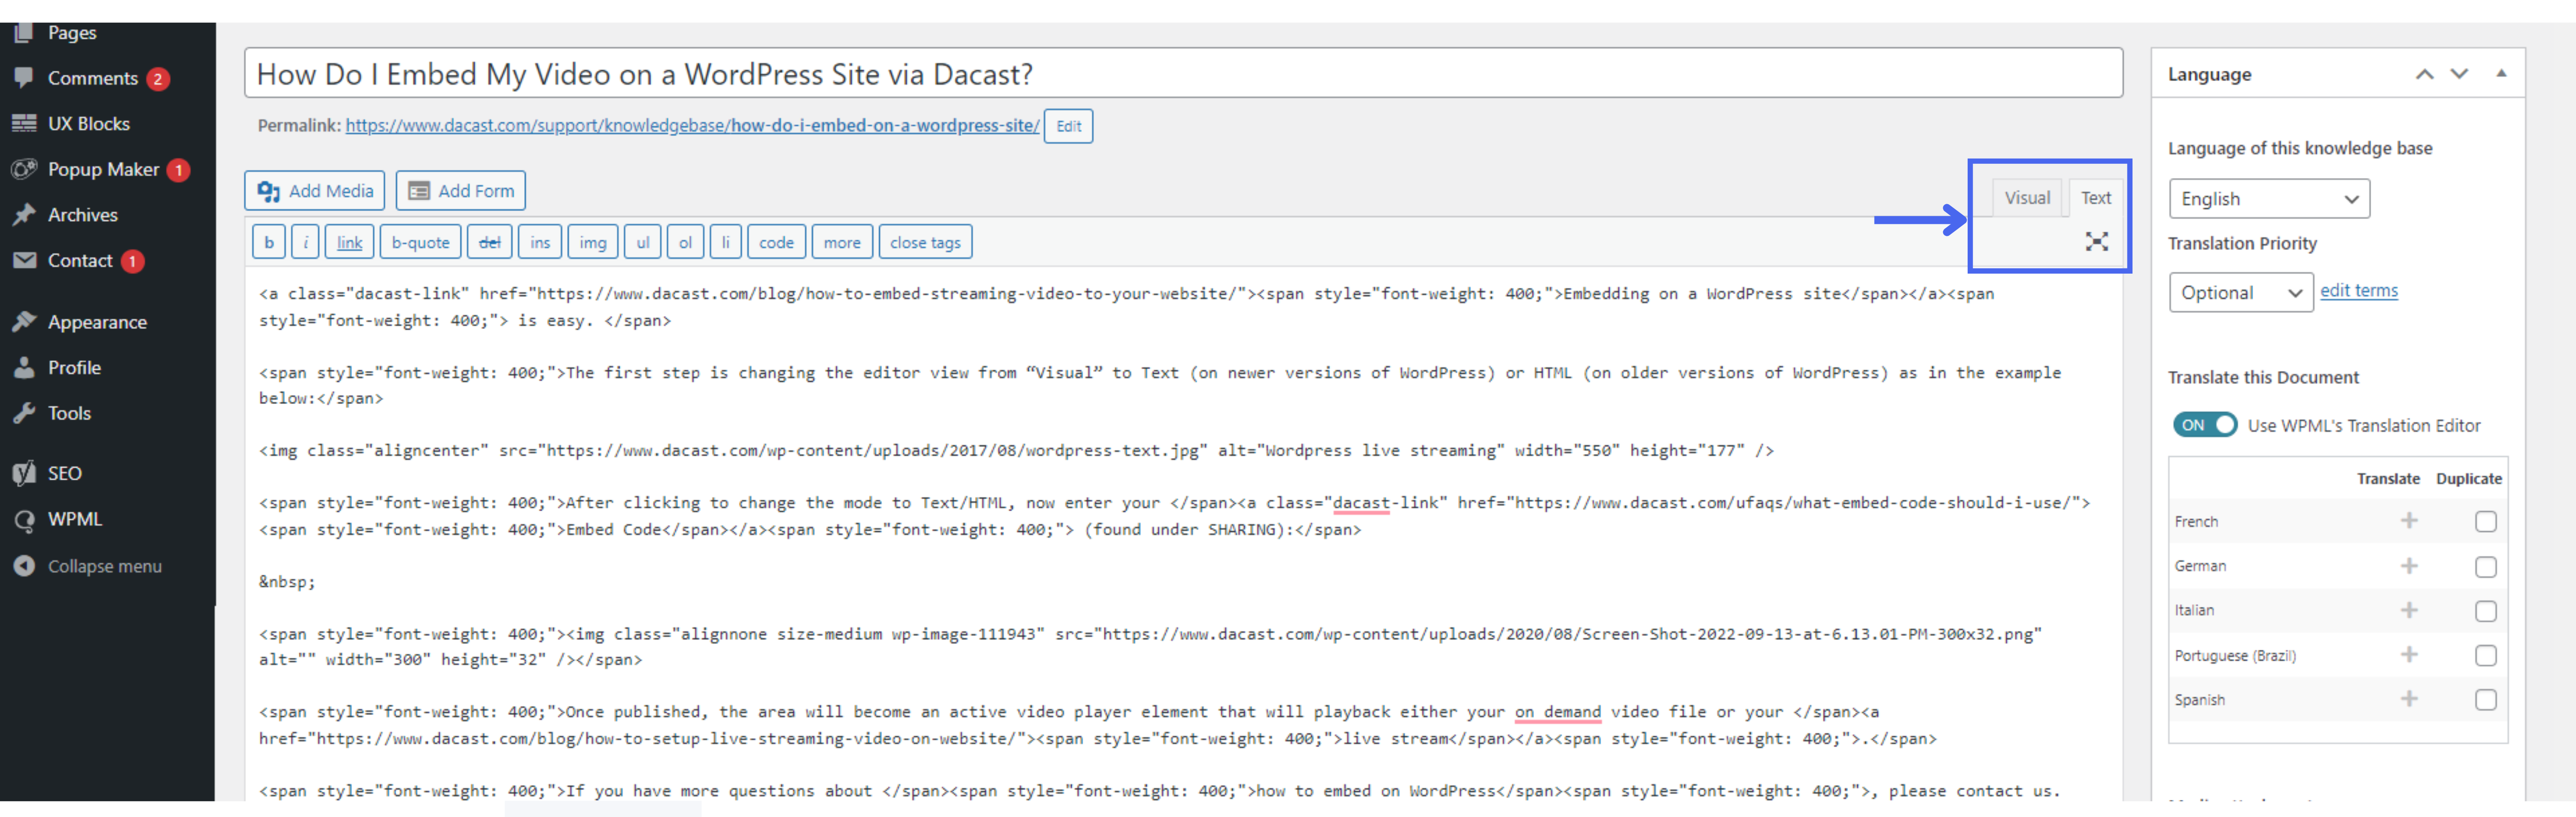Click the Add Media button
Image resolution: width=2576 pixels, height=817 pixels.
(x=314, y=191)
